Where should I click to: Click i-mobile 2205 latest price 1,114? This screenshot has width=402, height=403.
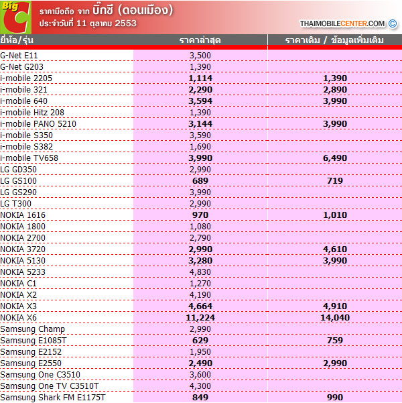tap(200, 78)
